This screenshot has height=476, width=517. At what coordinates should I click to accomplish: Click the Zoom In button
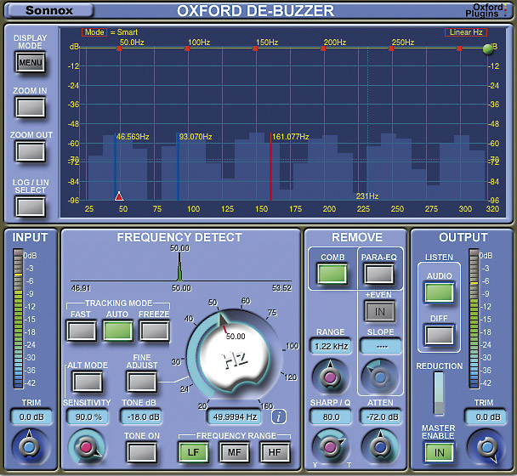(x=30, y=107)
